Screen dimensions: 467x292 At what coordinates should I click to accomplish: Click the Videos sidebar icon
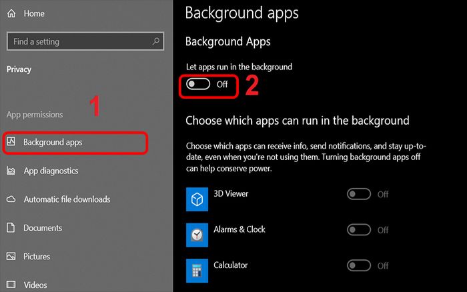11,284
